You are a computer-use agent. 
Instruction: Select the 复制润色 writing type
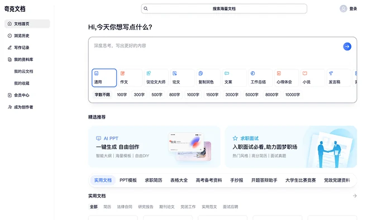point(208,78)
